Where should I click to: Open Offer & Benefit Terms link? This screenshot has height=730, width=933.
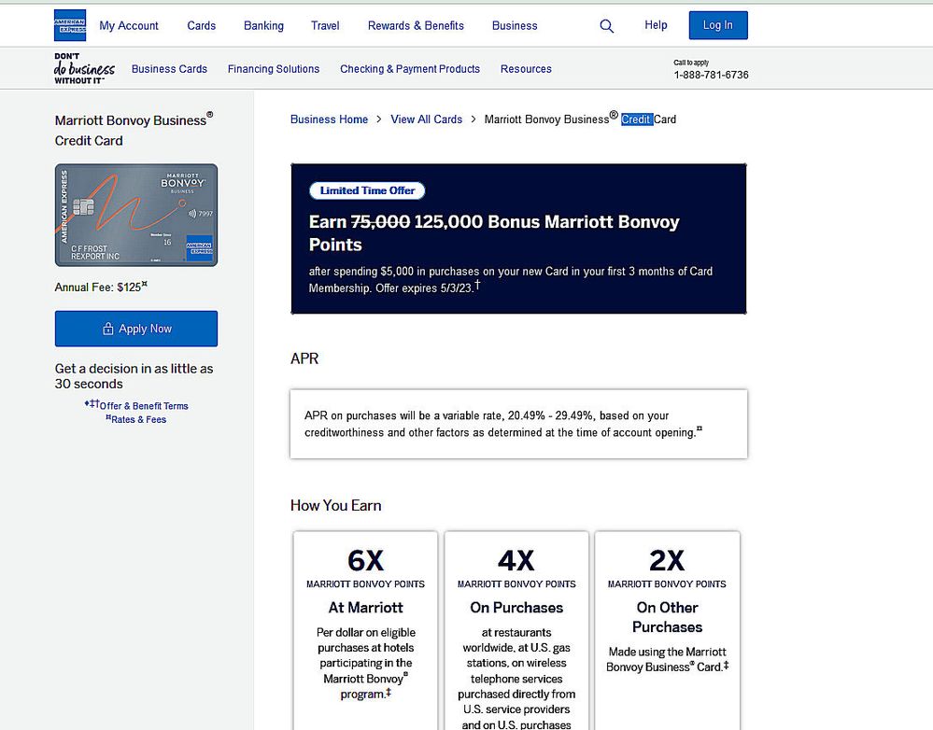(144, 406)
